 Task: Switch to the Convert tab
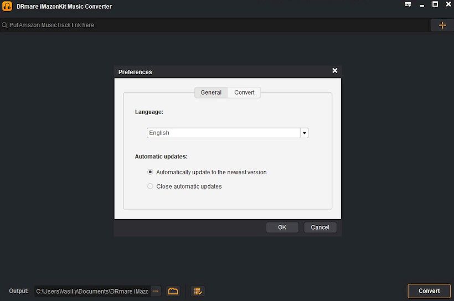[x=244, y=92]
